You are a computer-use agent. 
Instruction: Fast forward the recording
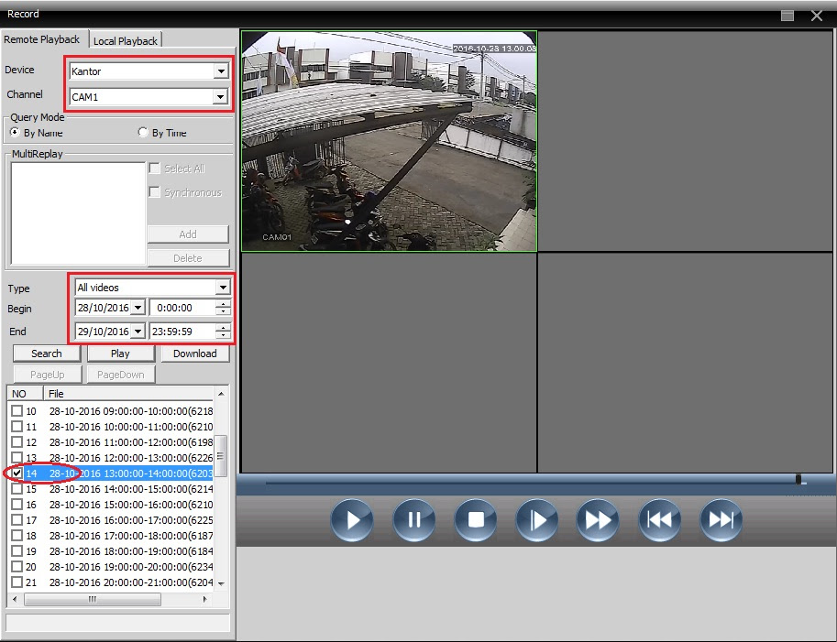click(x=598, y=519)
